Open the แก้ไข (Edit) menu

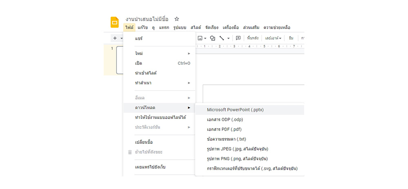pos(143,27)
